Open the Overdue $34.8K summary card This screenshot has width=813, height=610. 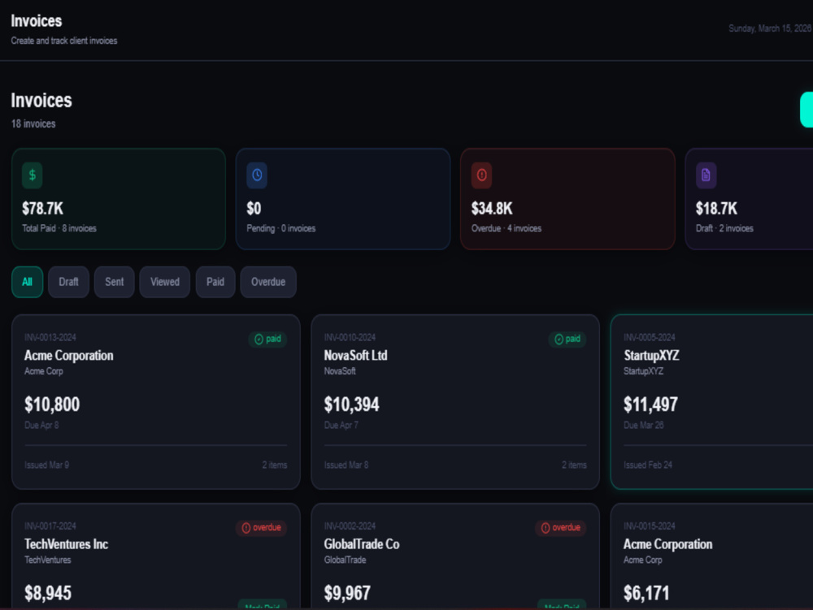pyautogui.click(x=567, y=199)
